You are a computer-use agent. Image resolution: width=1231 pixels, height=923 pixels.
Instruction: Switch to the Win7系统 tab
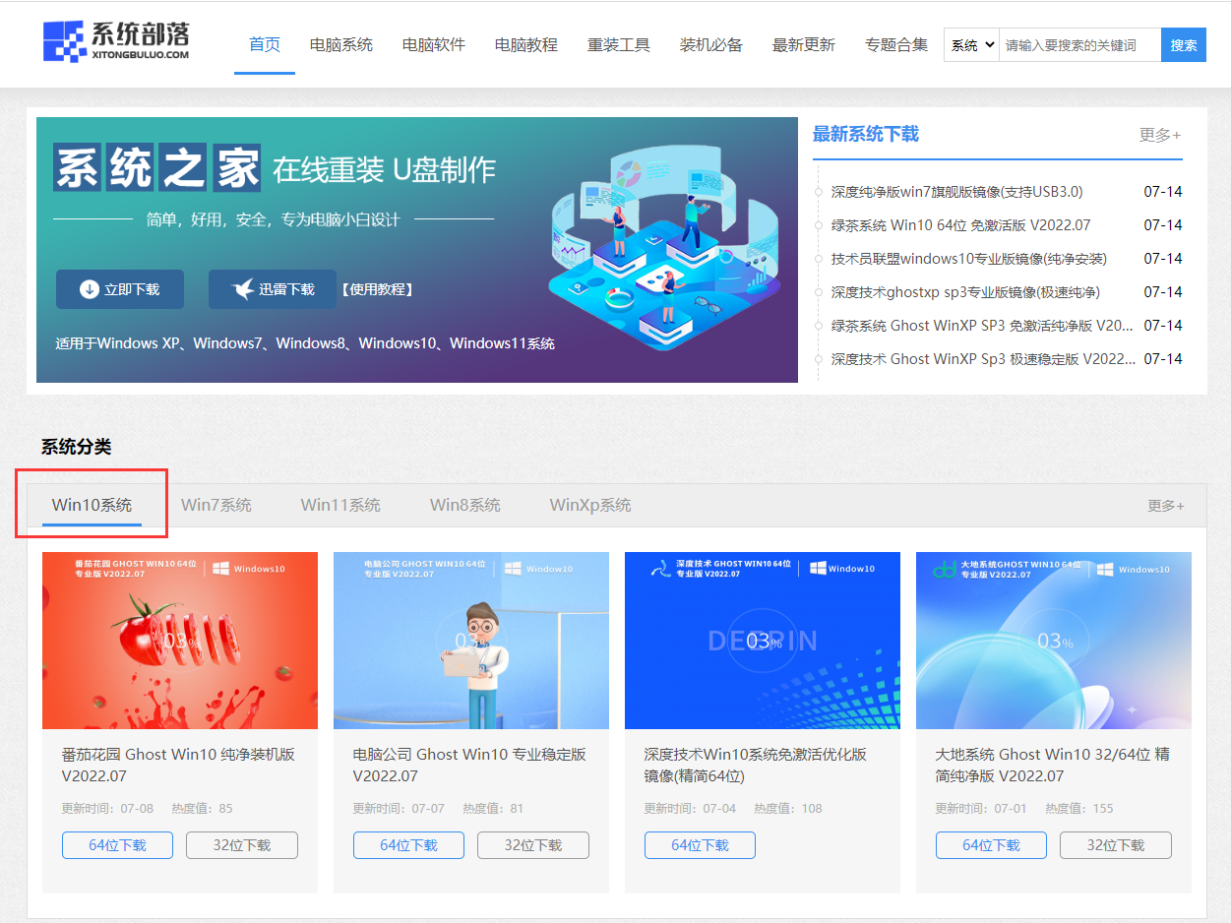(x=216, y=504)
